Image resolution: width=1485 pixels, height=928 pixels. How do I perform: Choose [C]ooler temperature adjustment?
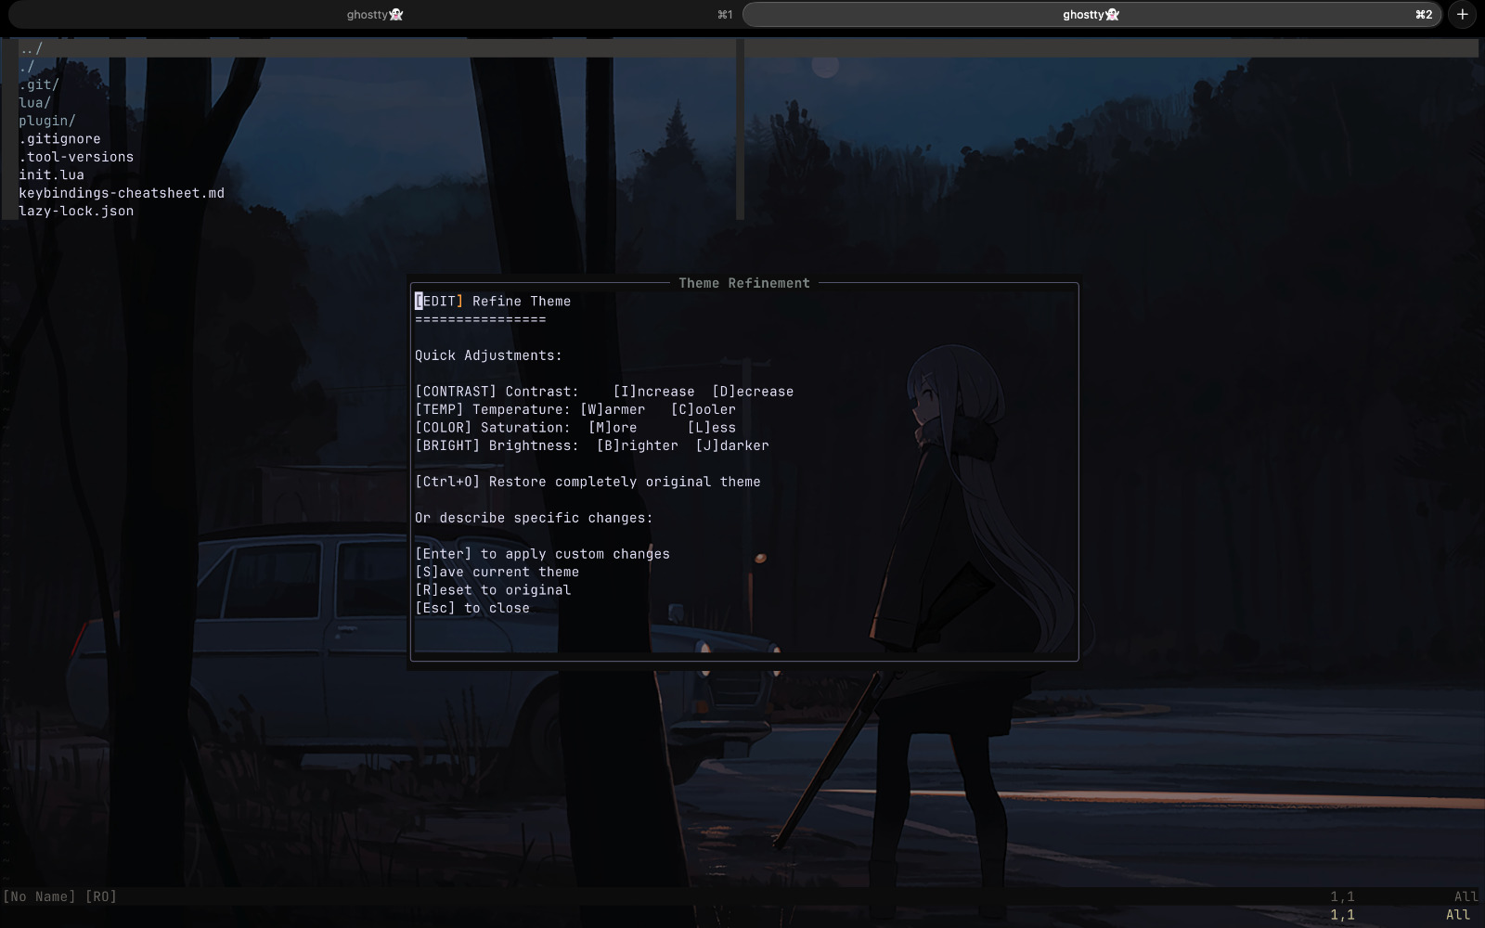pos(703,409)
